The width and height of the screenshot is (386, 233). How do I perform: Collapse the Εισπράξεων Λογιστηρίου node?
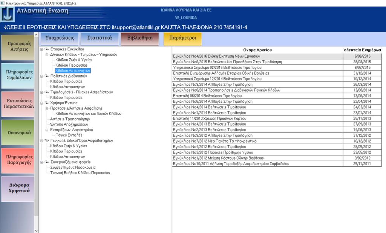[x=47, y=130]
